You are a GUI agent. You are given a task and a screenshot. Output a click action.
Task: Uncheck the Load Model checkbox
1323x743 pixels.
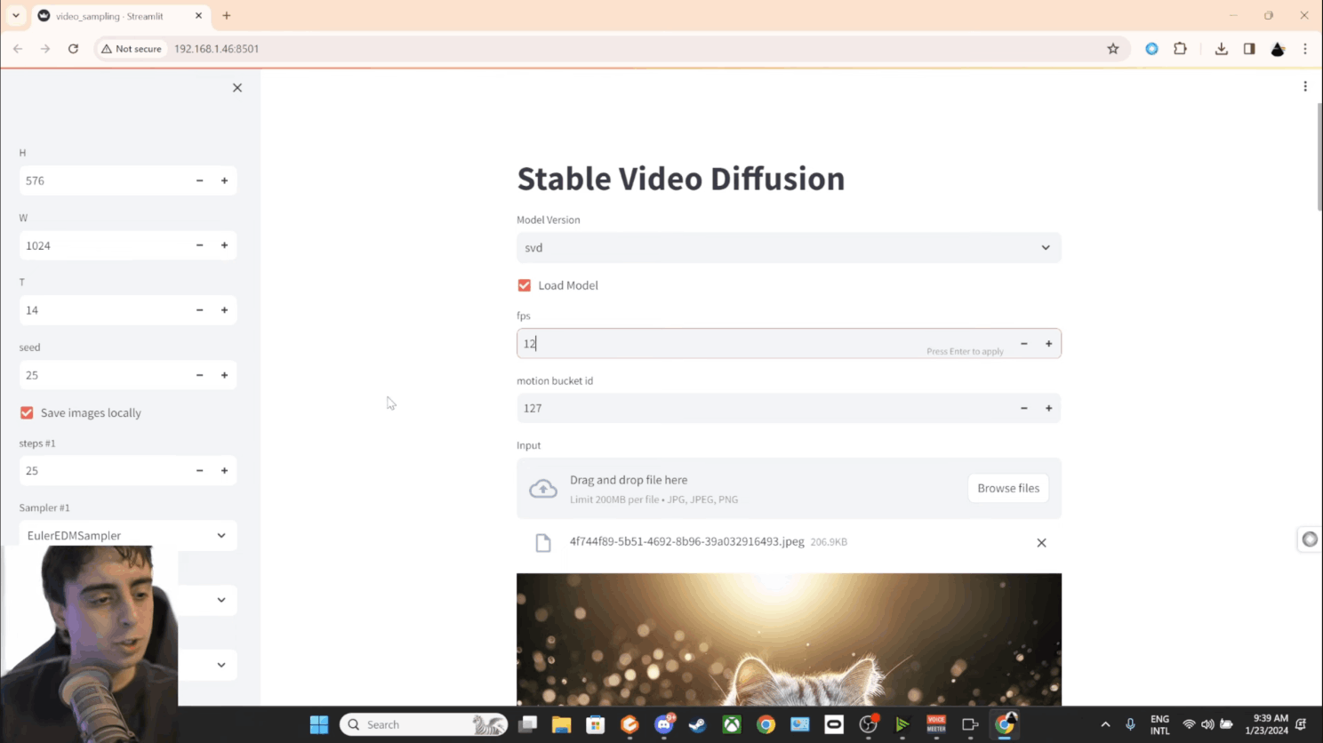coord(525,285)
